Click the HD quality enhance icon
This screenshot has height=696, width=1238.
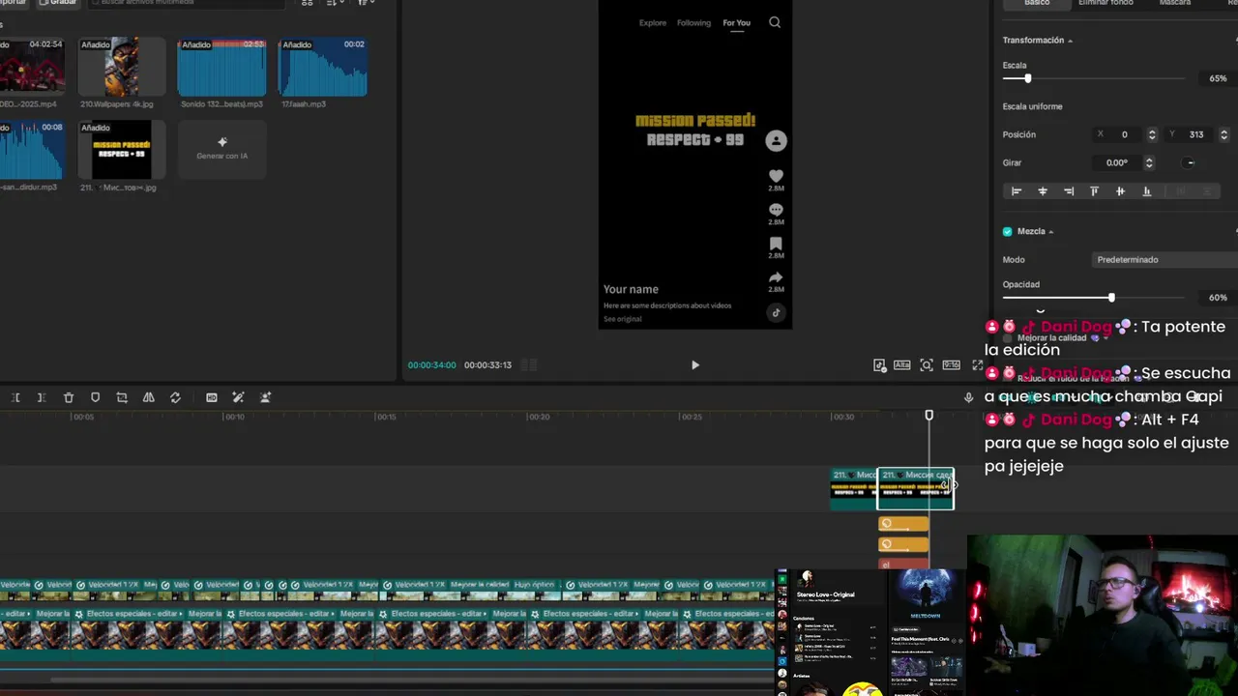[x=212, y=397]
